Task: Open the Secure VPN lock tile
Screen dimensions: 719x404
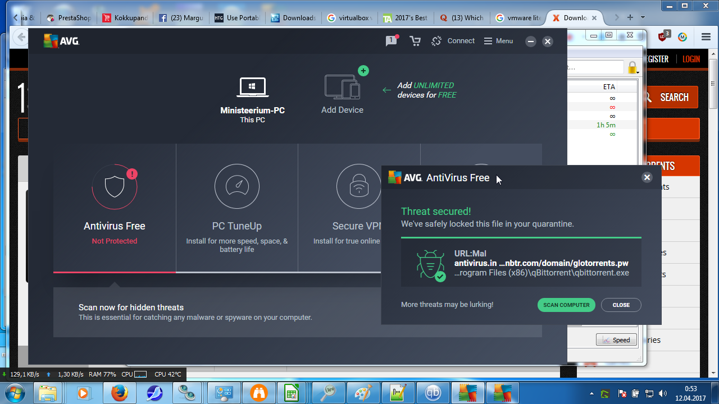Action: (x=359, y=186)
